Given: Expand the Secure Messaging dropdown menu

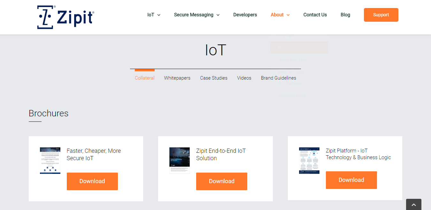Looking at the screenshot, I should pos(196,15).
